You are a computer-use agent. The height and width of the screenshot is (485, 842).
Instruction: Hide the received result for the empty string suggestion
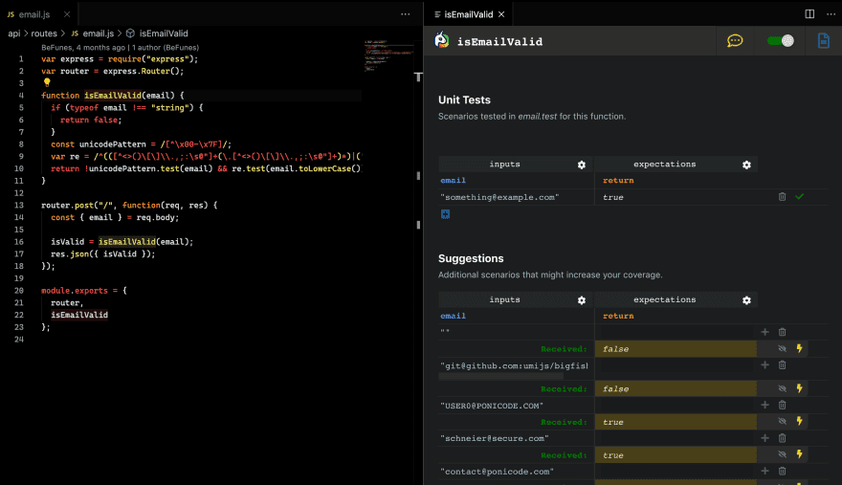pyautogui.click(x=782, y=349)
